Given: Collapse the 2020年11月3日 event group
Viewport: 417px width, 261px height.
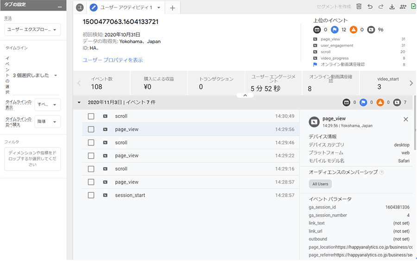Looking at the screenshot, I should point(79,102).
